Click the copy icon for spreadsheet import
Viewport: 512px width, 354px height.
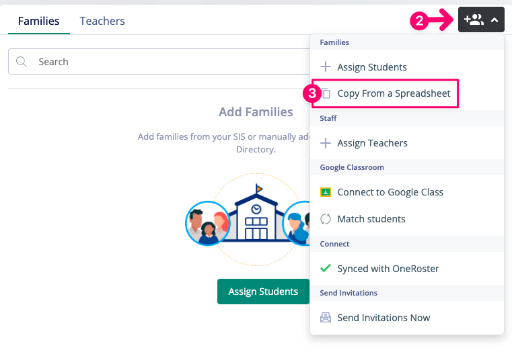326,94
